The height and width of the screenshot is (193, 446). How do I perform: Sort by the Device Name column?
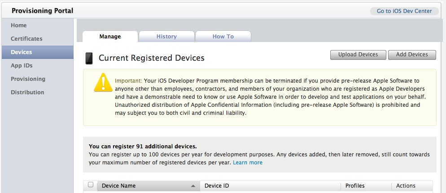tap(149, 186)
